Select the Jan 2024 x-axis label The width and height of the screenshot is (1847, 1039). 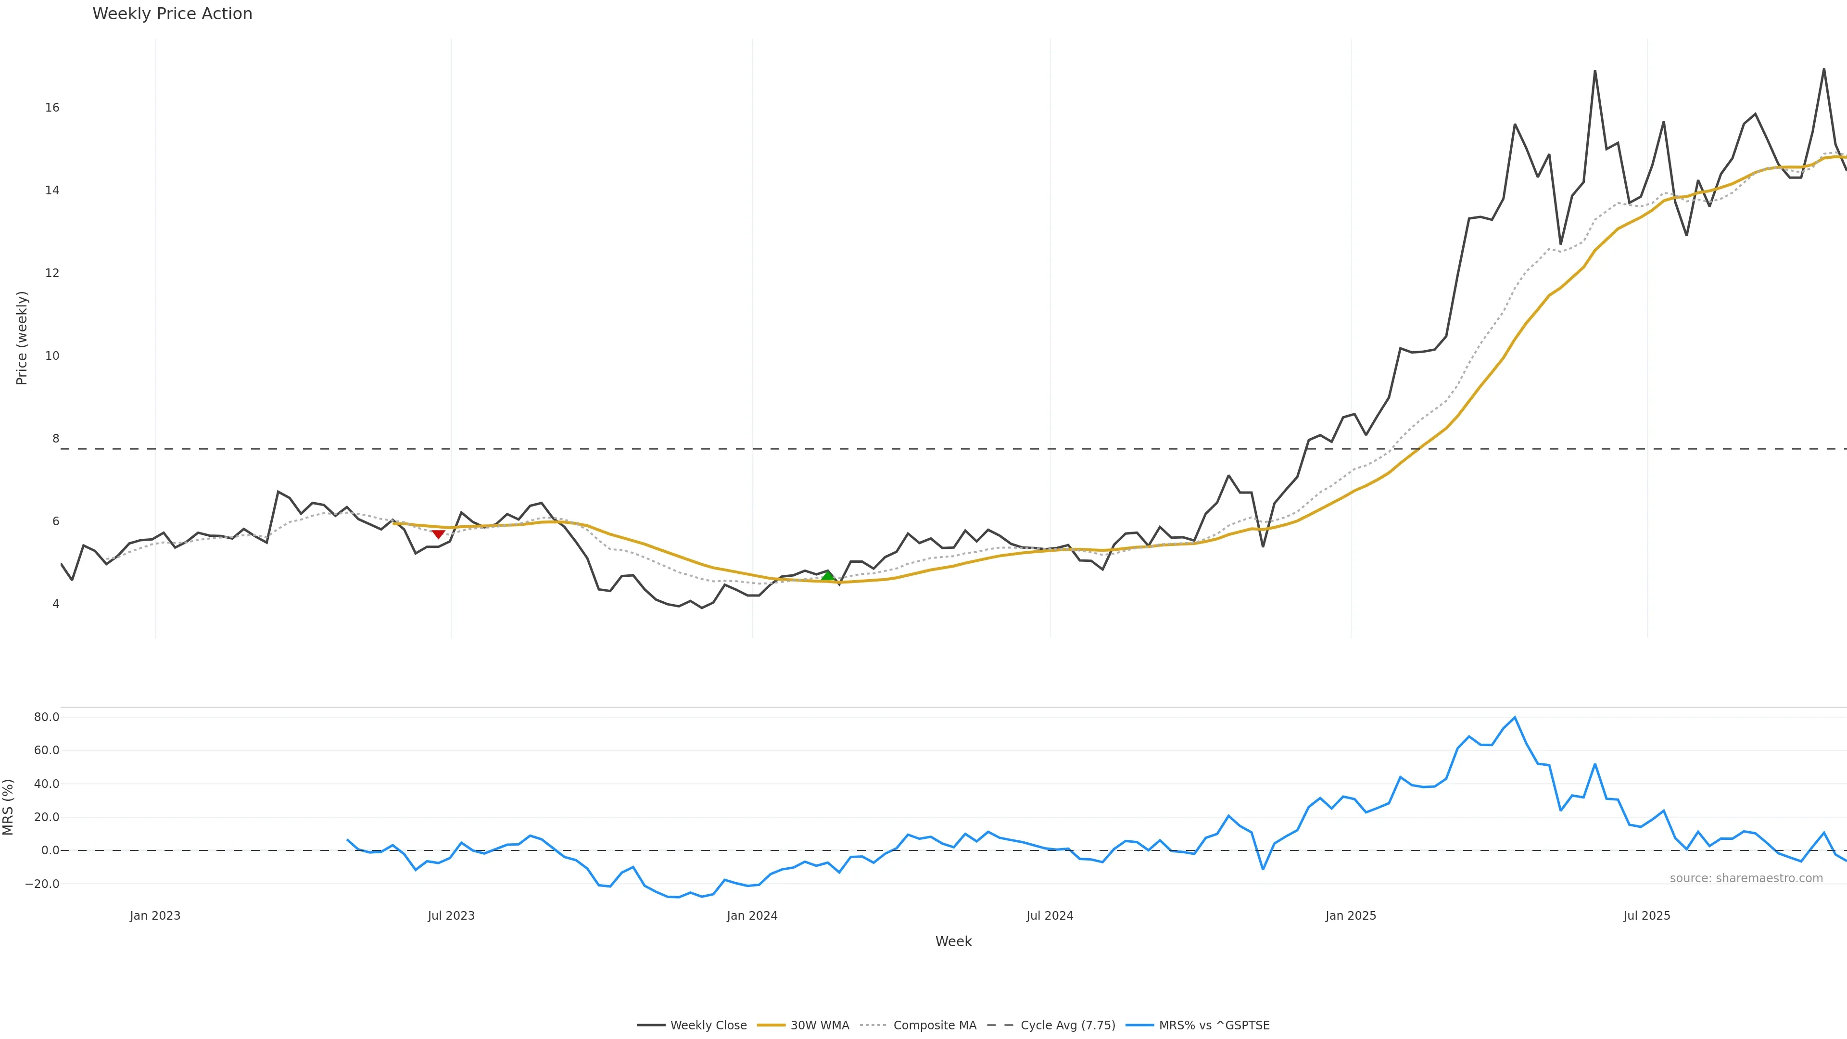pos(751,916)
